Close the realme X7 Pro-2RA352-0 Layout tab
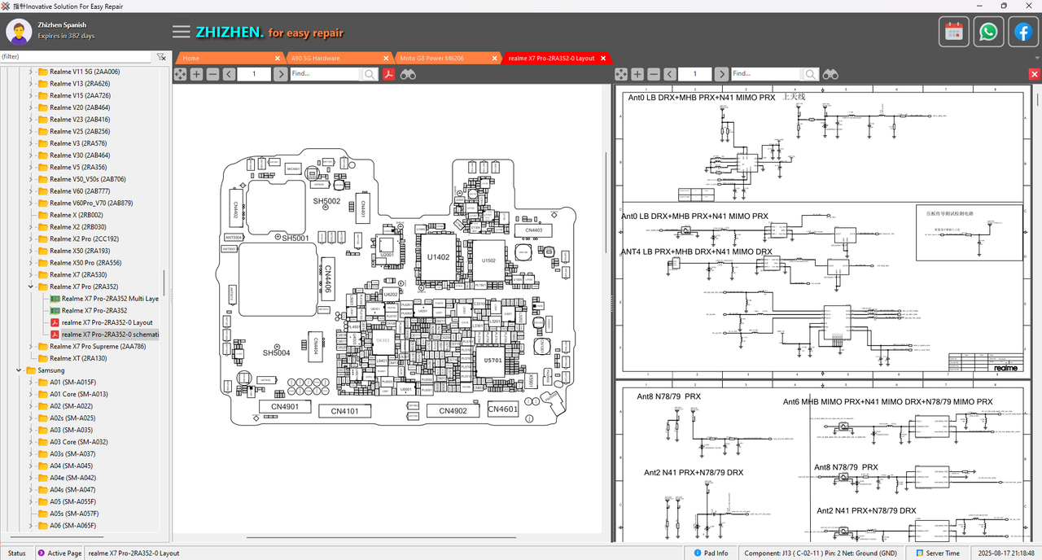Image resolution: width=1042 pixels, height=560 pixels. click(x=603, y=58)
